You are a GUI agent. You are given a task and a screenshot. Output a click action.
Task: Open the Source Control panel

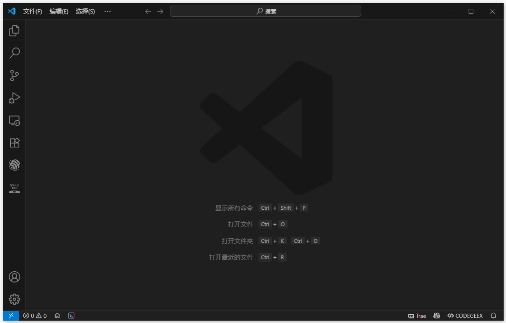[x=14, y=76]
